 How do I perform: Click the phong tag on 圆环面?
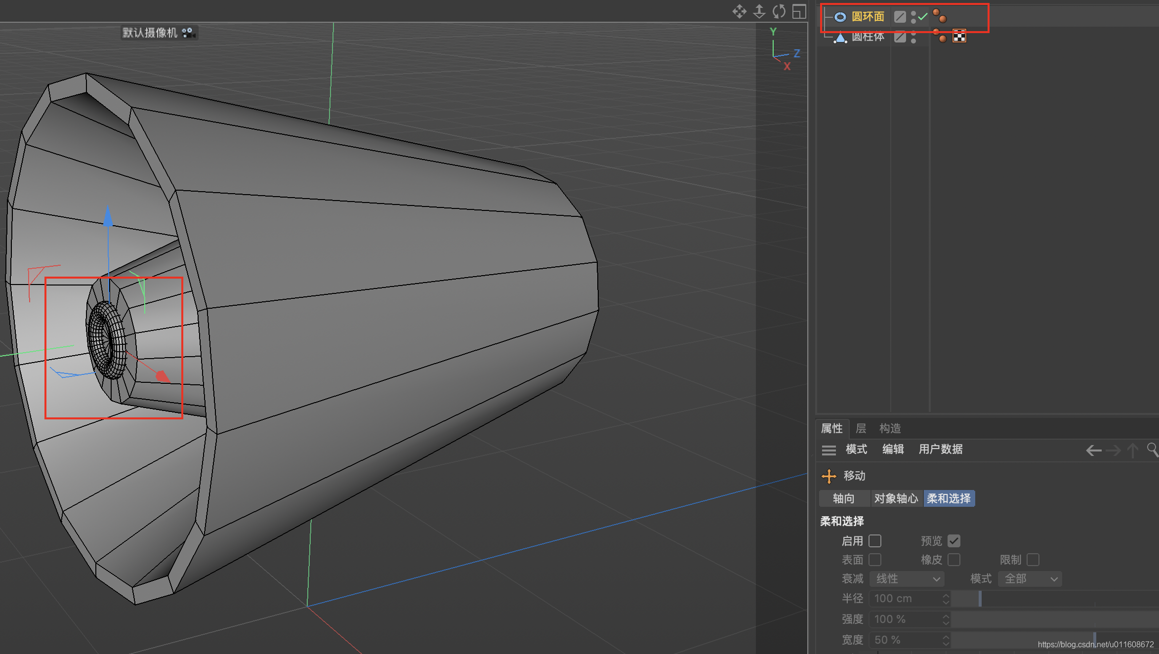[x=939, y=16]
